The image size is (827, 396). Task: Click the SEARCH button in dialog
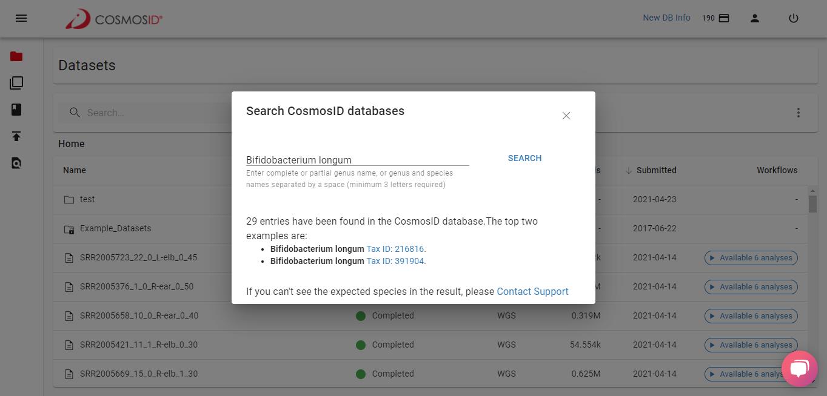[525, 158]
